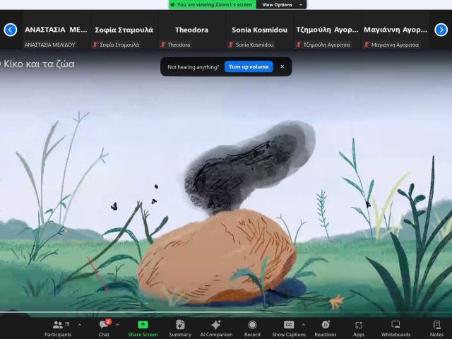
Task: Open the View Options dropdown
Action: (281, 5)
